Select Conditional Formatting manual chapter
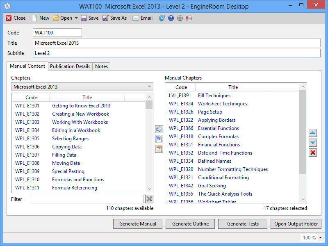Screen dimensions: 328x246 (x=232, y=178)
